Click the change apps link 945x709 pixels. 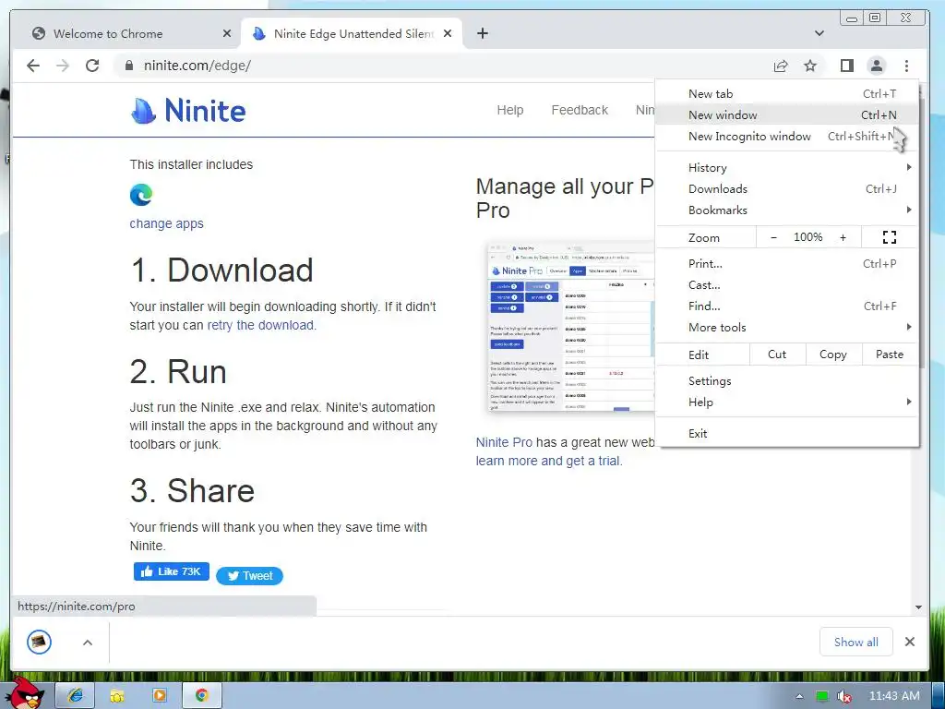[x=166, y=223]
